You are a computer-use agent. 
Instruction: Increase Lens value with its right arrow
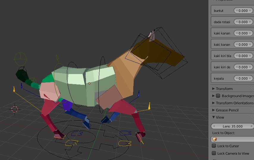[251, 126]
